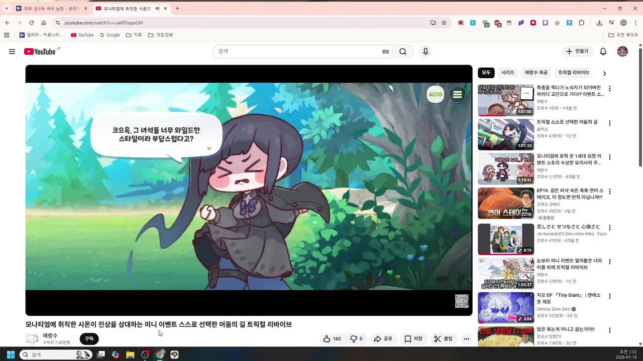Viewport: 643px width, 361px height.
Task: Open the YouTube guide hamburger menu
Action: (x=12, y=52)
